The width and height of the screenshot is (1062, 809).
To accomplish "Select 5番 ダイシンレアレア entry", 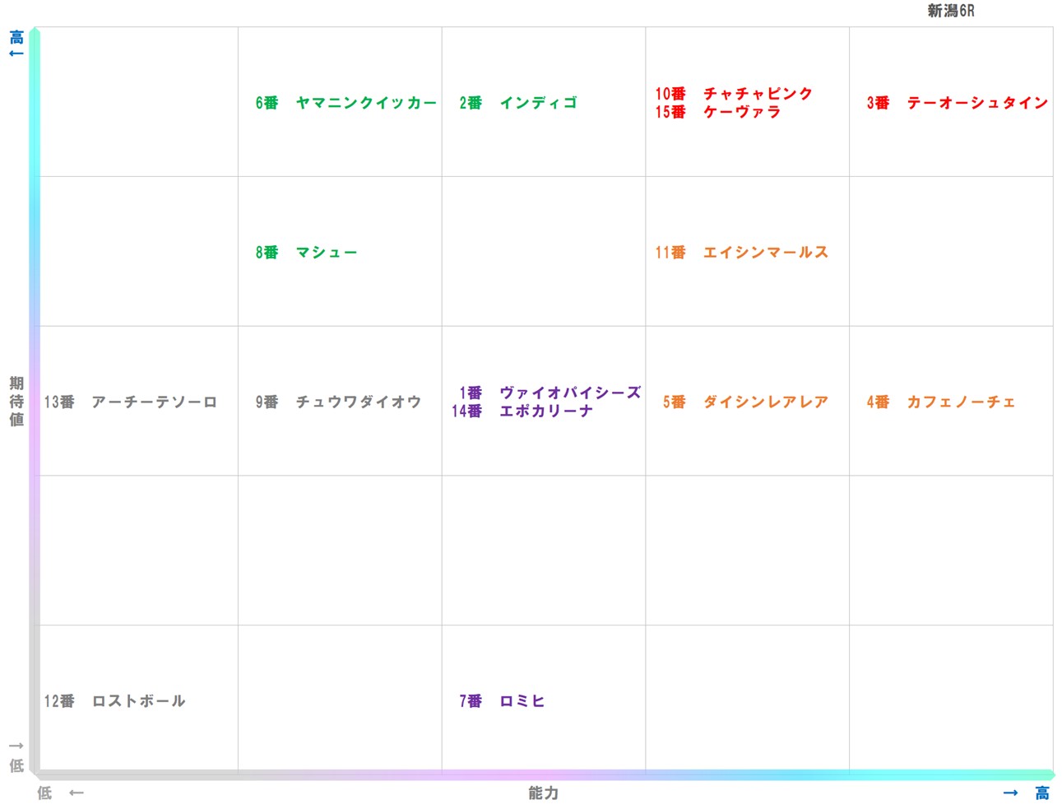I will tap(745, 402).
